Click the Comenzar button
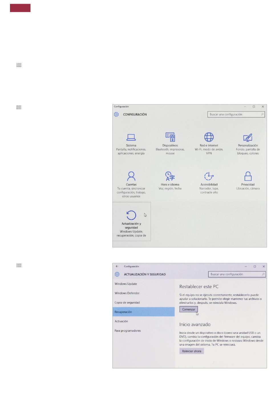Image resolution: width=271 pixels, height=404 pixels. tap(189, 309)
